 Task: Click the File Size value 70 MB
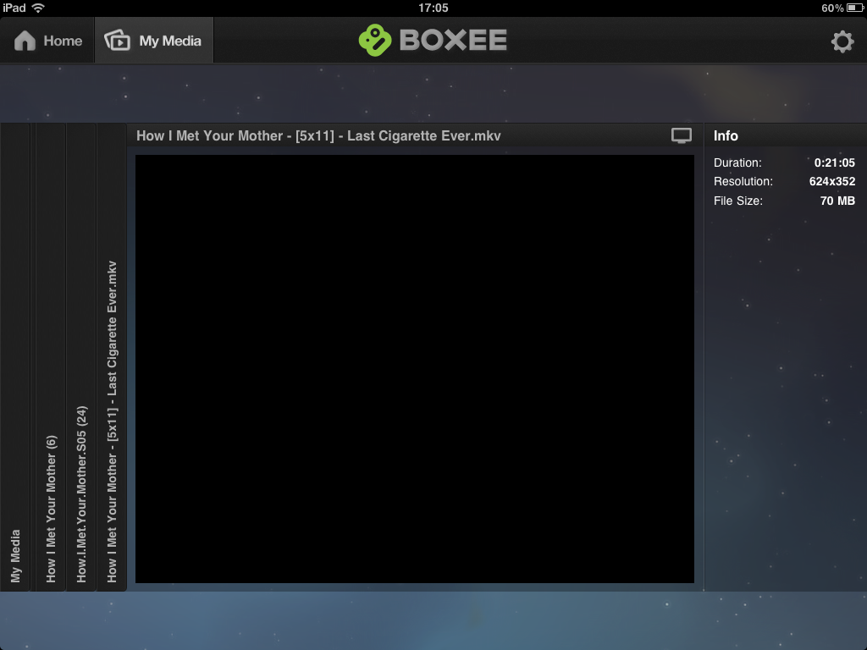pos(837,201)
